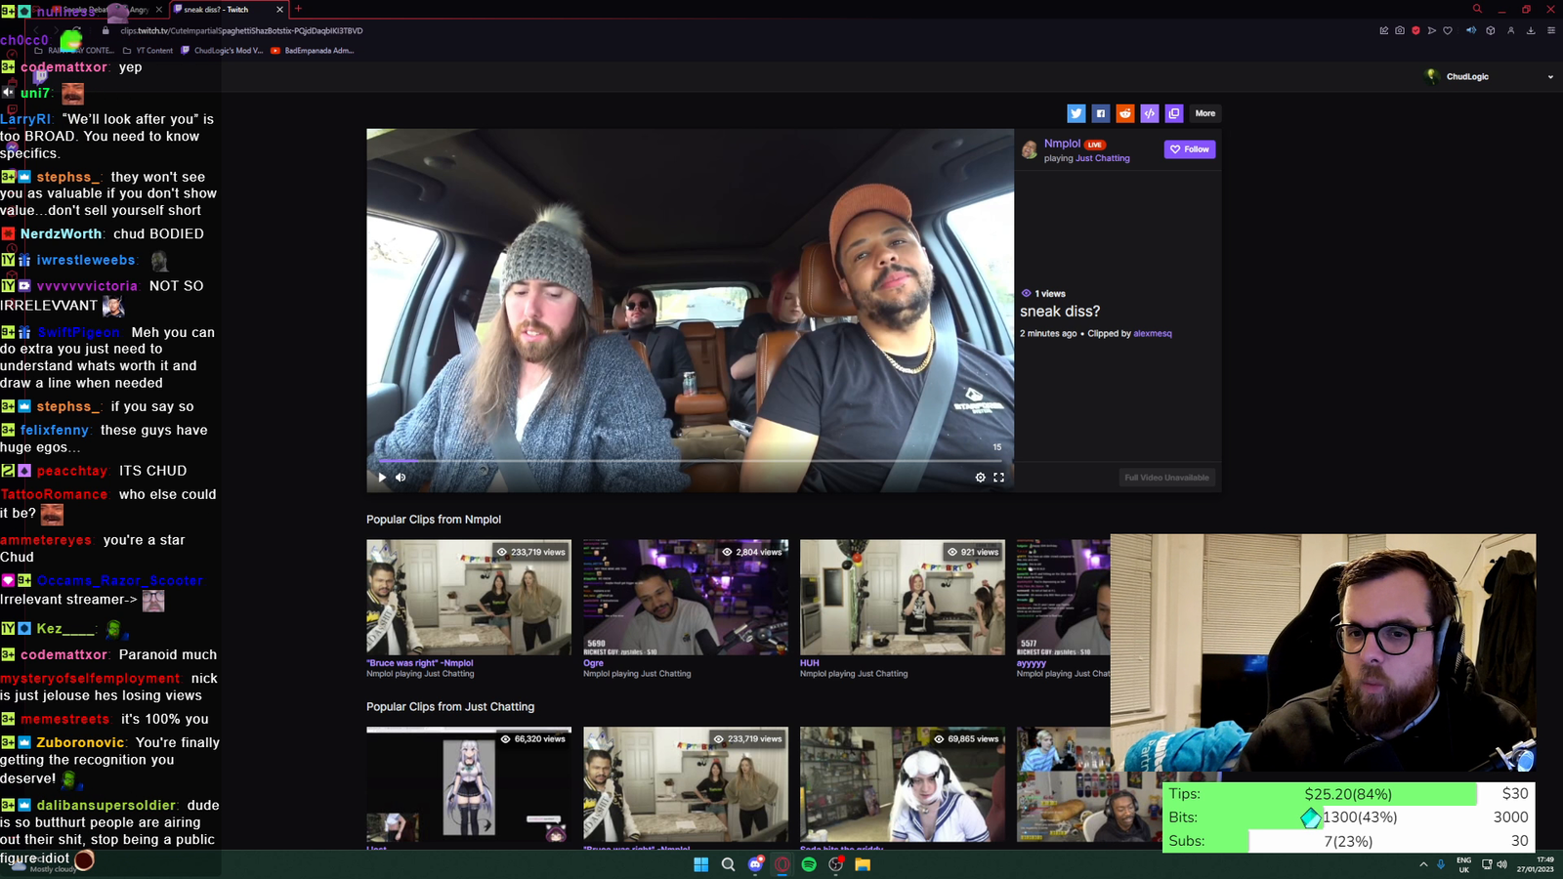Open the 69,865 views Just Chatting clip

903,784
